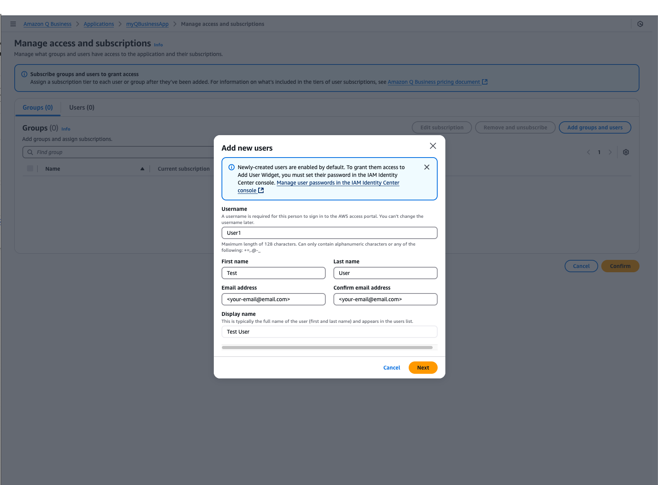Screen dimensions: 658x485
Task: Click the Email address input field
Action: (x=273, y=299)
